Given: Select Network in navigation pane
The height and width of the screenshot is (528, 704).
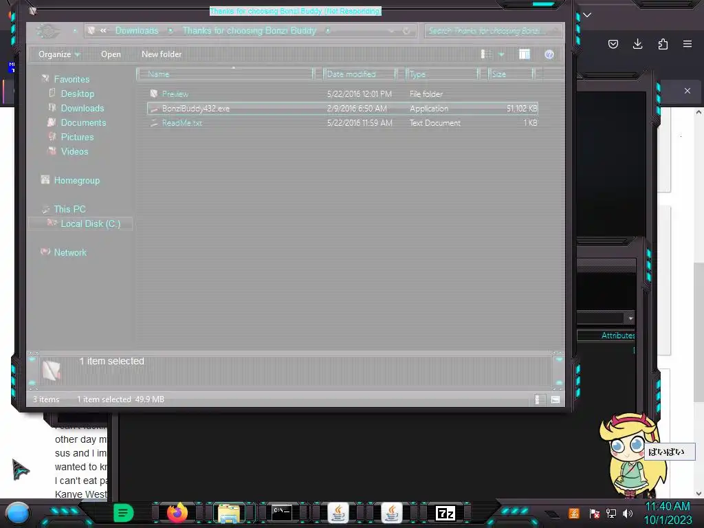Looking at the screenshot, I should (x=70, y=252).
